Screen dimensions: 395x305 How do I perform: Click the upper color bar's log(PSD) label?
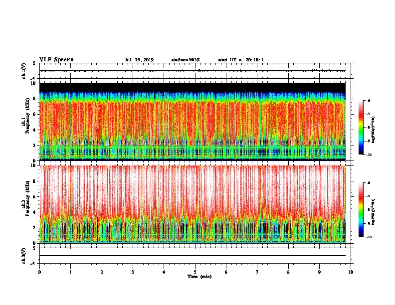click(373, 130)
